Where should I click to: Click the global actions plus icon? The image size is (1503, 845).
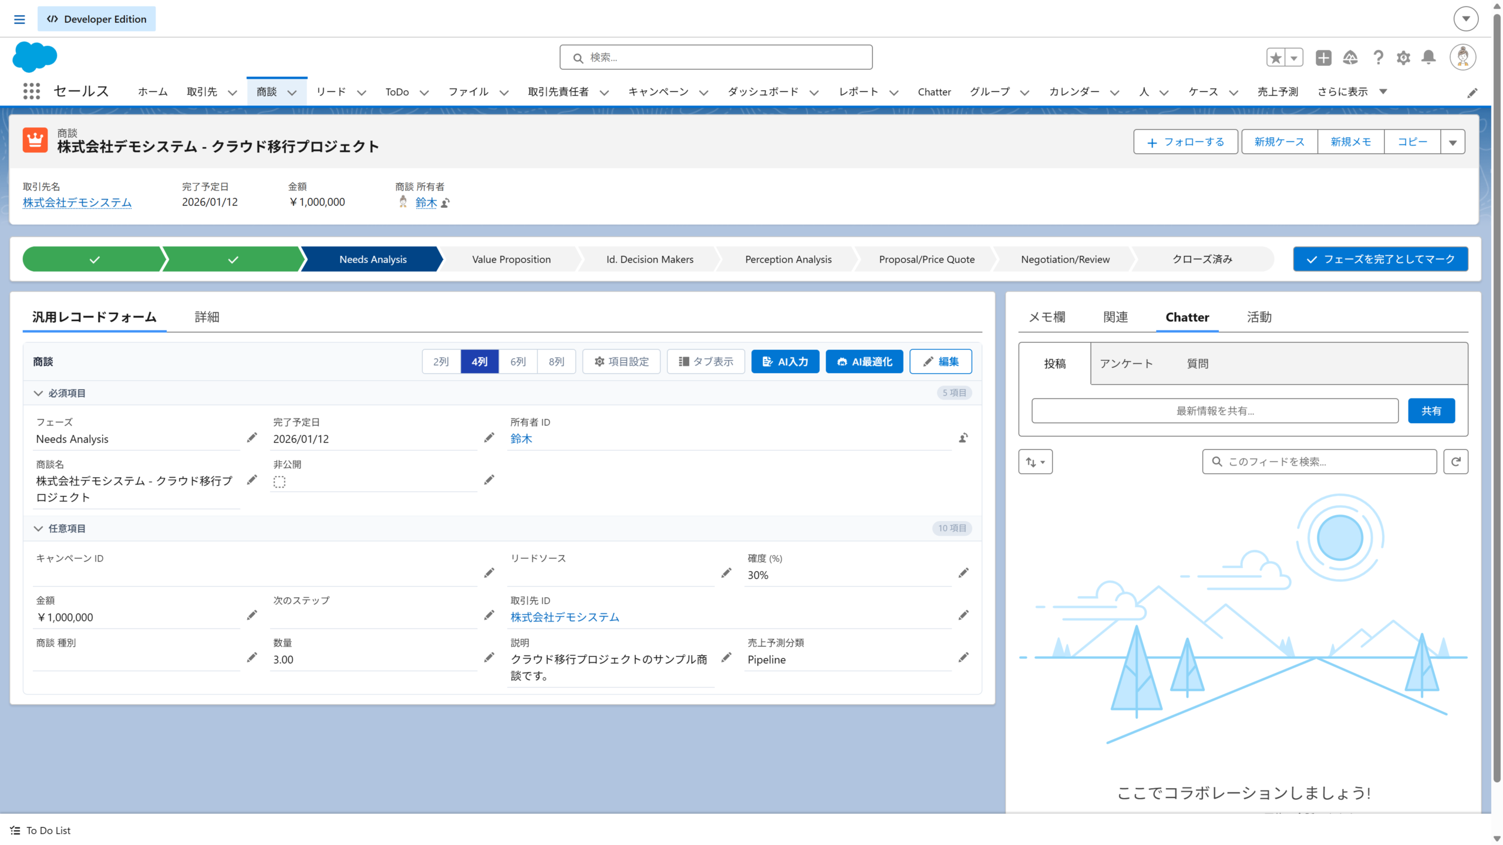[1323, 58]
